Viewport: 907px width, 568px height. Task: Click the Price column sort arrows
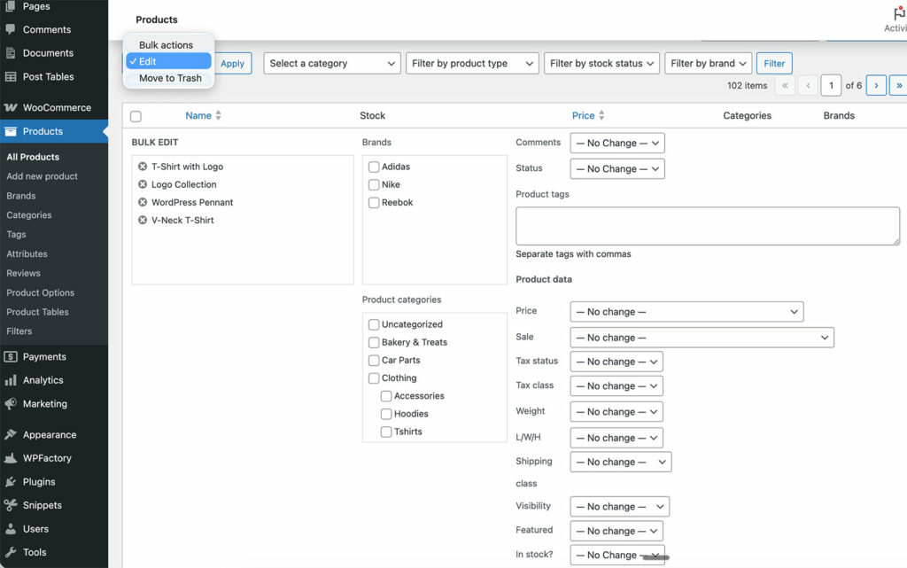click(601, 116)
